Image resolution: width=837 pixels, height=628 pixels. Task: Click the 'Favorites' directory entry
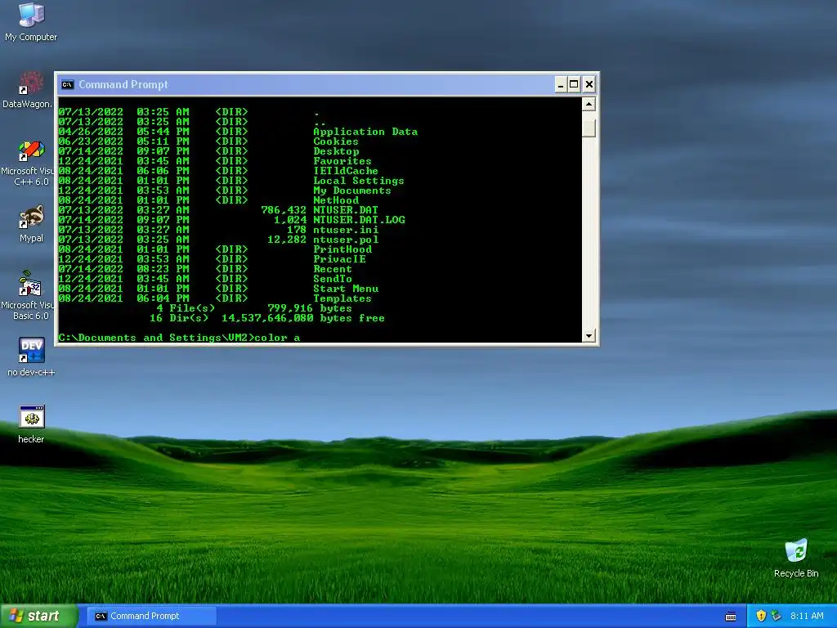coord(342,161)
